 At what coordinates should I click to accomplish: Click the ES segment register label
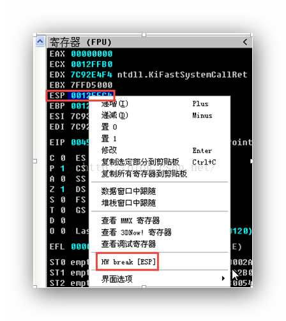coord(80,158)
